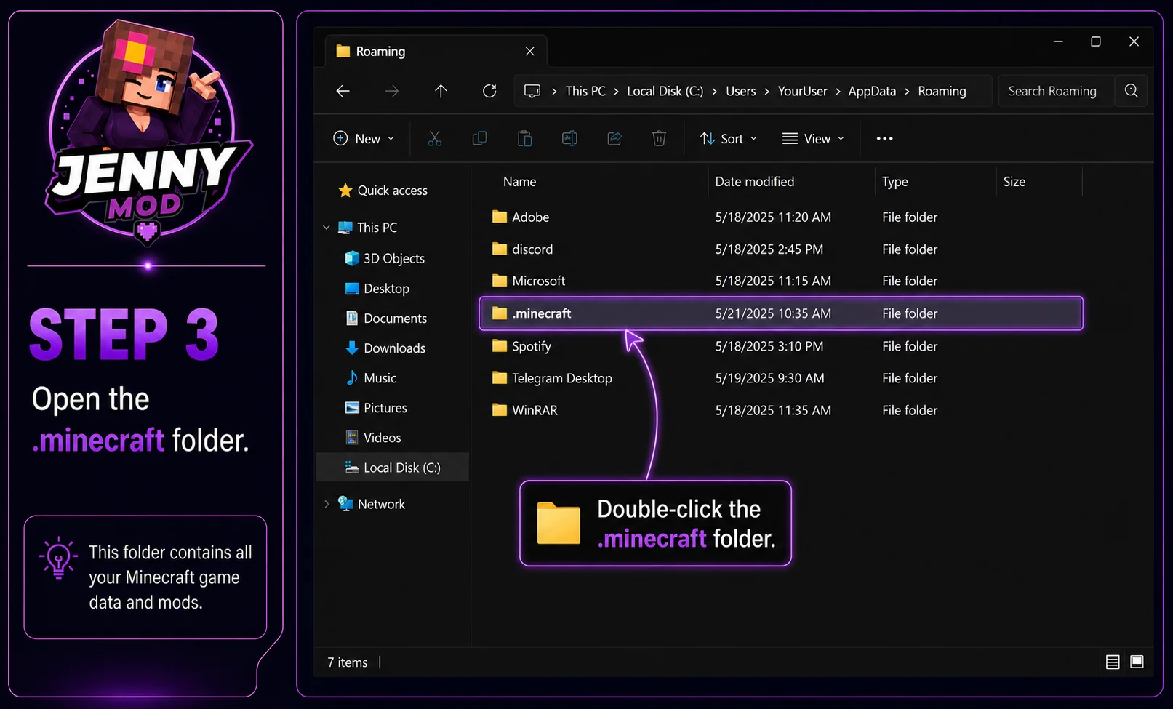This screenshot has width=1173, height=709.
Task: Sort by the Size column header
Action: pos(1014,182)
